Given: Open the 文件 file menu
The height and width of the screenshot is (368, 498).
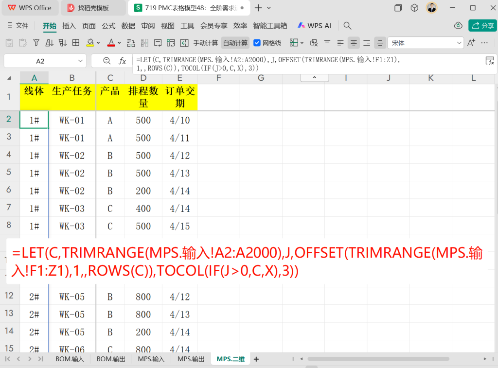Looking at the screenshot, I should [18, 25].
